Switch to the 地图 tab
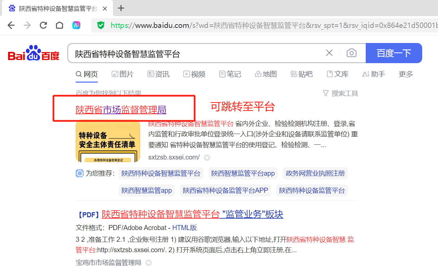This screenshot has height=271, width=438. click(x=266, y=74)
